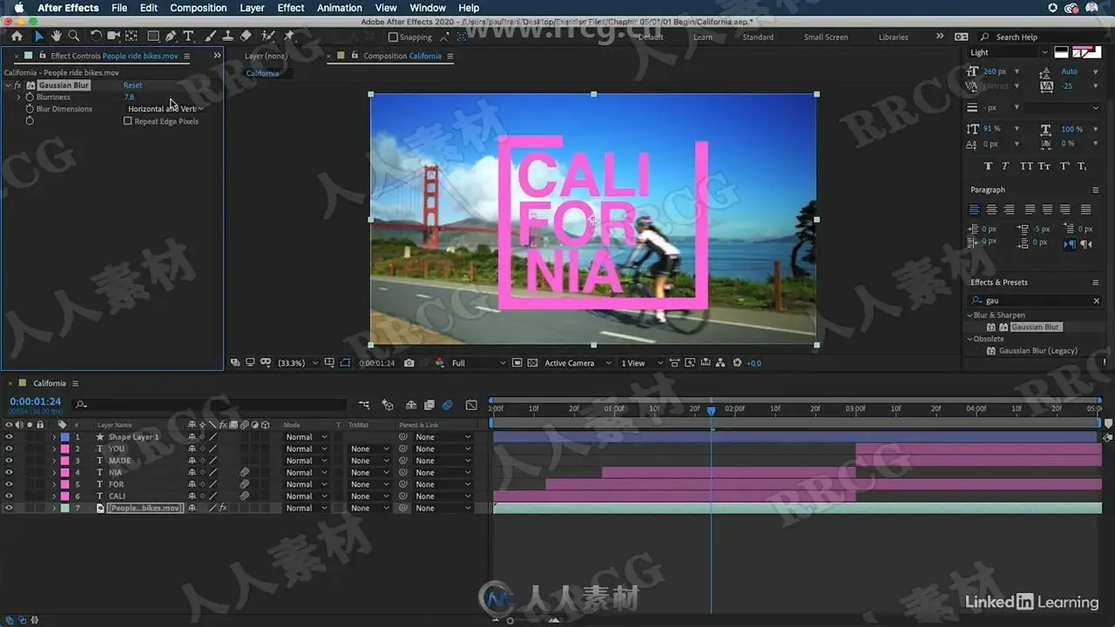The height and width of the screenshot is (627, 1115).
Task: Select the Pen tool
Action: pyautogui.click(x=171, y=36)
